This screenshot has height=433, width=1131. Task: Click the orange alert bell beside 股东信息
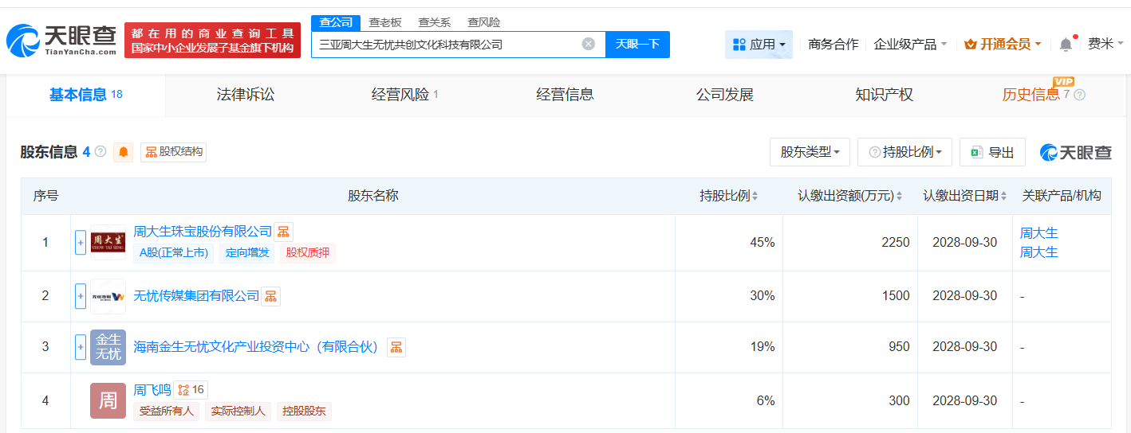[x=124, y=152]
